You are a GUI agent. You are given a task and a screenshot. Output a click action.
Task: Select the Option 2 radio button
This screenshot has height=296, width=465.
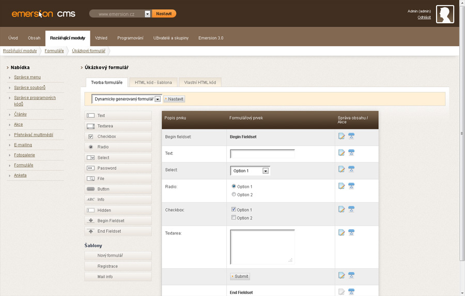[234, 195]
